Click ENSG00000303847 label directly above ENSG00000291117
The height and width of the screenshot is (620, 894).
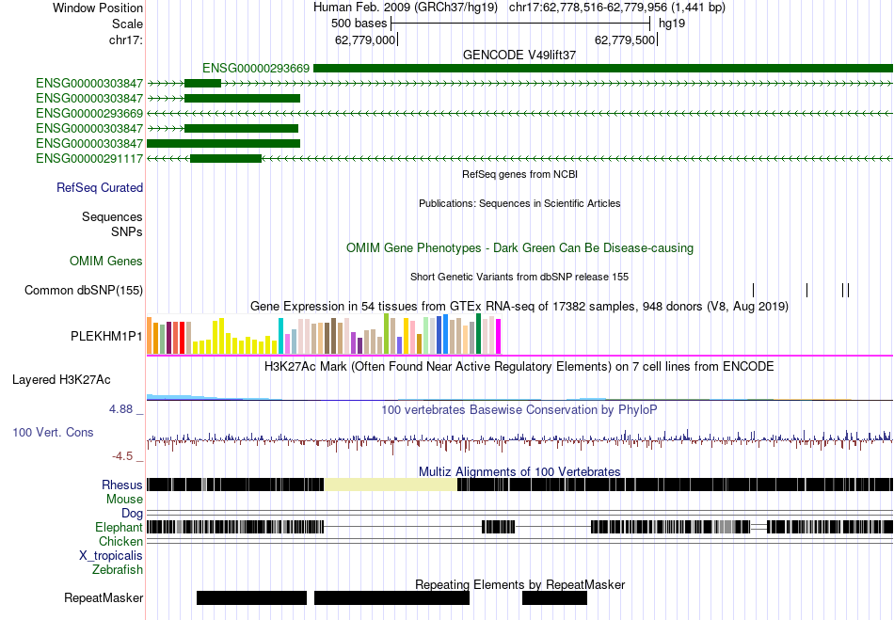coord(89,143)
